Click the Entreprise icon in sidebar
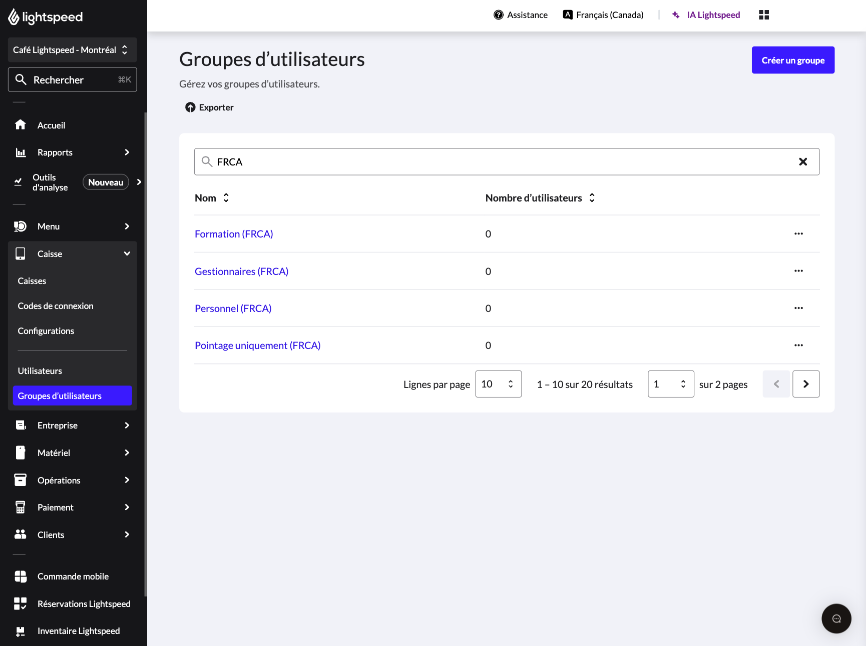Viewport: 866px width, 646px height. (21, 425)
